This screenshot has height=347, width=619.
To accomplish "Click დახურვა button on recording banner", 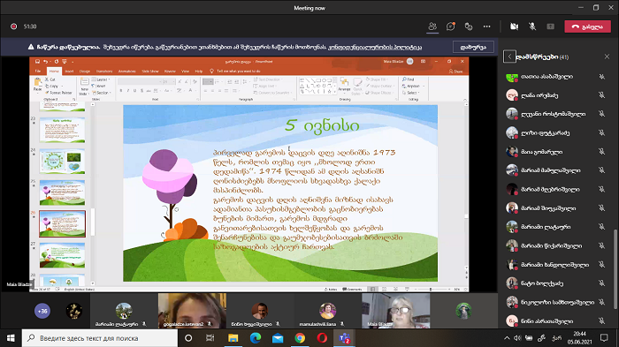I will tap(473, 47).
